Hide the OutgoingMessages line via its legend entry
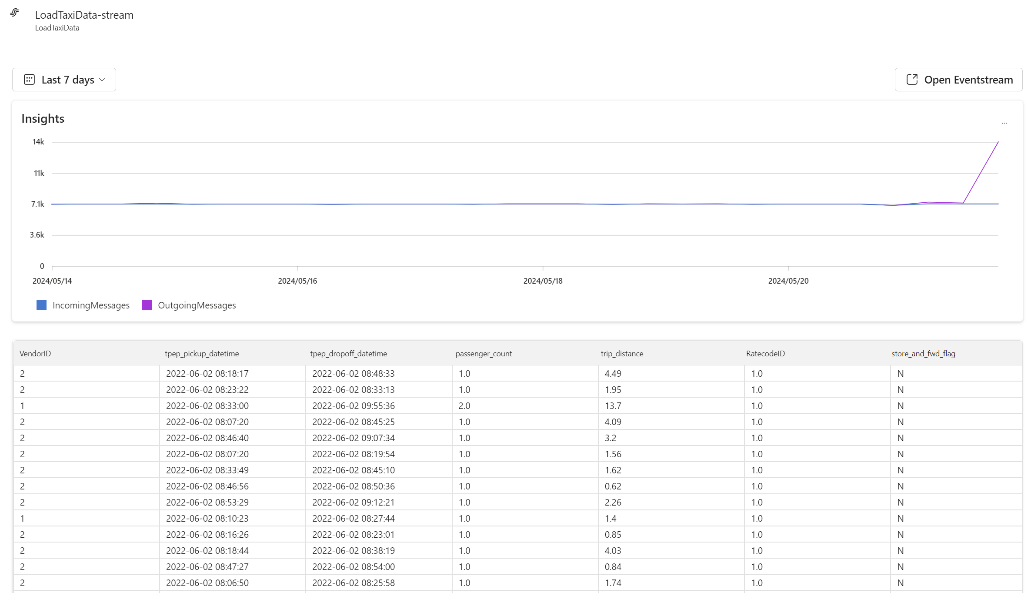 click(197, 305)
